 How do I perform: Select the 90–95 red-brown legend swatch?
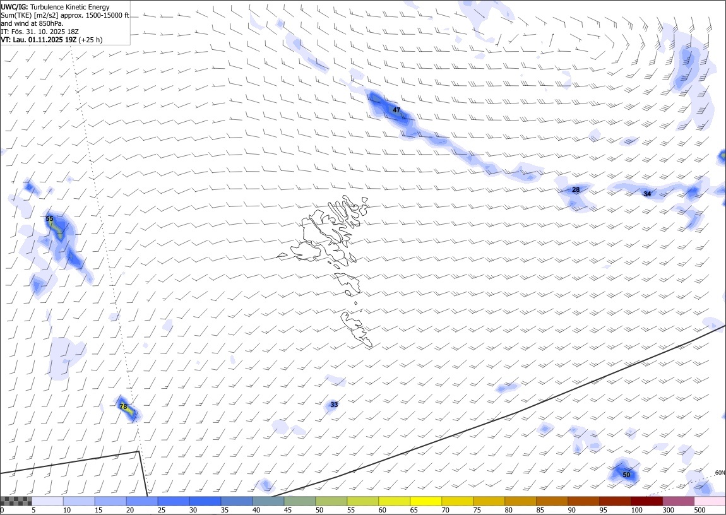pos(584,501)
